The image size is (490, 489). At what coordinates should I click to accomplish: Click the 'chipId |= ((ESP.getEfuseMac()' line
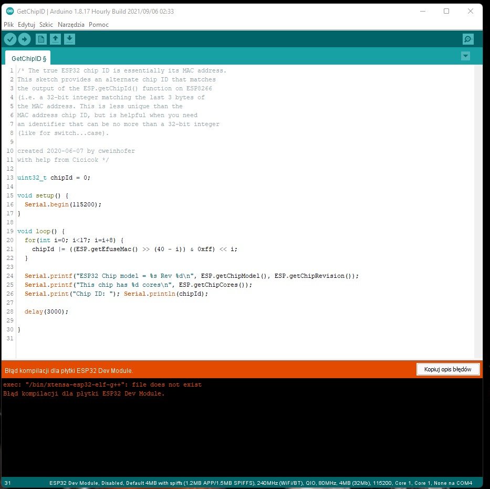click(134, 249)
